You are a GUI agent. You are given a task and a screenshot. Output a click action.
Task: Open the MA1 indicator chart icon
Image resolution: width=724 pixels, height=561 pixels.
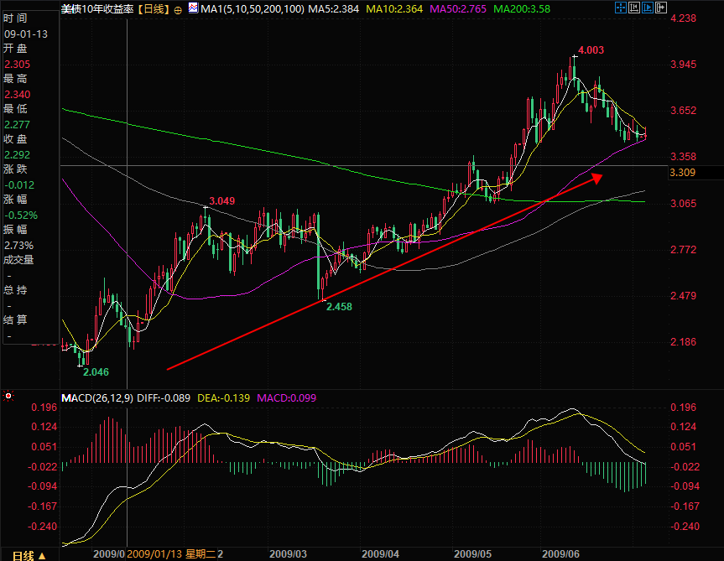pyautogui.click(x=193, y=8)
